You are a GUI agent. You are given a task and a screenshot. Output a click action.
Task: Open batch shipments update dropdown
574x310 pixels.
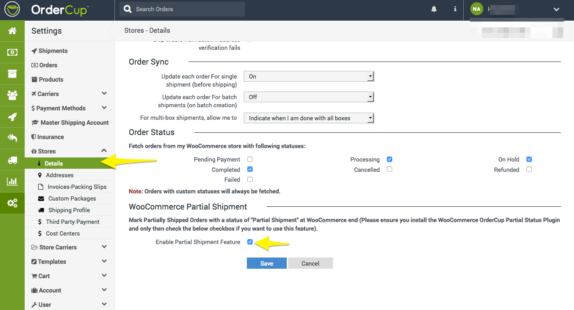309,97
